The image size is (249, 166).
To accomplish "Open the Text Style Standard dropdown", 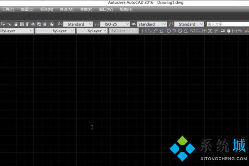I will click(78, 24).
